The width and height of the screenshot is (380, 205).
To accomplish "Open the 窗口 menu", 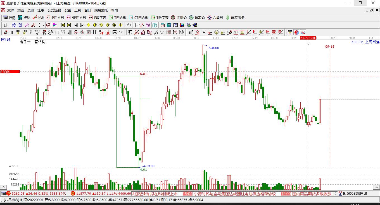I will coord(88,10).
